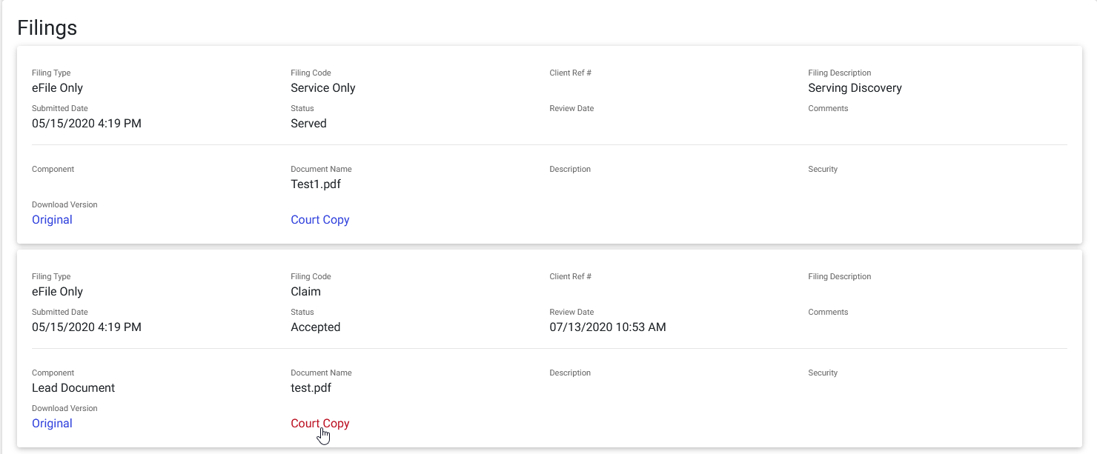Click the Client Ref # field on second card
The image size is (1097, 454).
pos(571,276)
